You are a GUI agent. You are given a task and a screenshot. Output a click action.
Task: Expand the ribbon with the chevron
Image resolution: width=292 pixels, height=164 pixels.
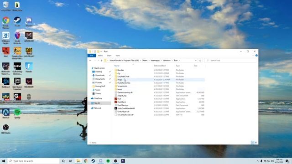(253, 56)
